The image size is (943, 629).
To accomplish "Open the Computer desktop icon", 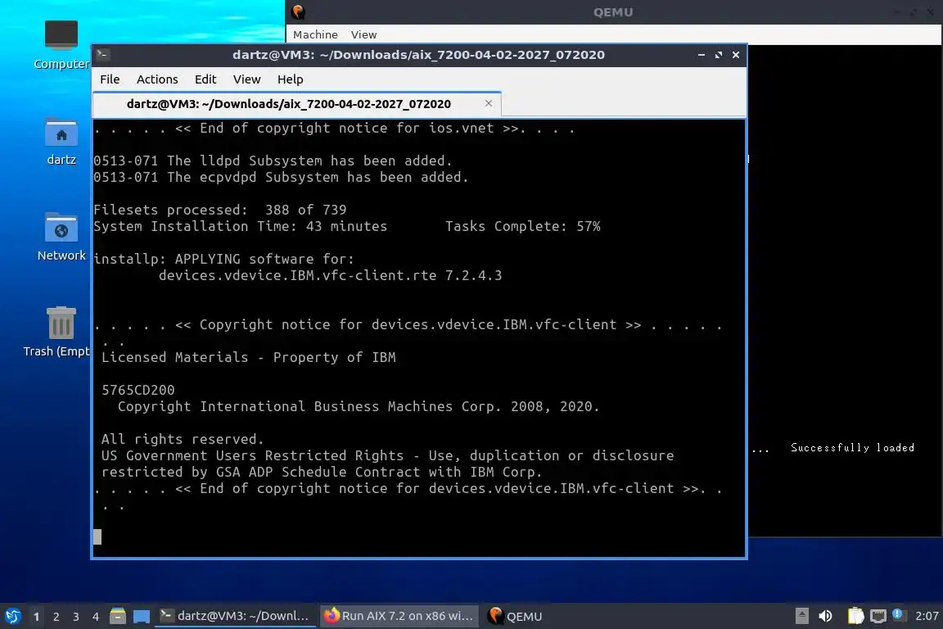I will point(61,45).
